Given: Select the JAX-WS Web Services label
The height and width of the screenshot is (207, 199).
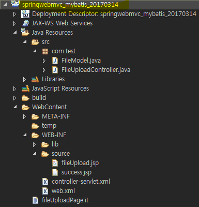Looking at the screenshot, I should pos(62,23).
